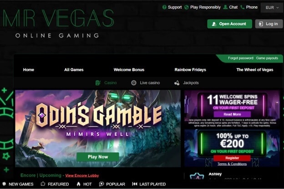284x189 pixels.
Task: Go to the All Games menu
Action: click(x=74, y=70)
